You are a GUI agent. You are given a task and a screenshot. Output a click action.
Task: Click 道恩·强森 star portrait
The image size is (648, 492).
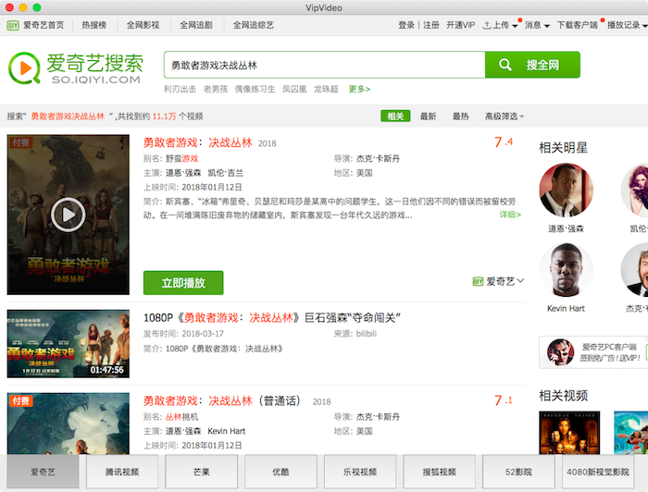coord(566,191)
